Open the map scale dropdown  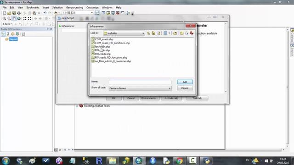(92, 13)
